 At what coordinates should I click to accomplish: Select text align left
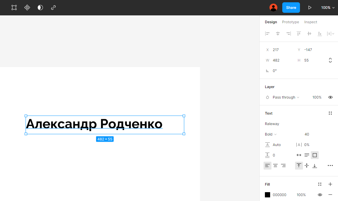267,166
